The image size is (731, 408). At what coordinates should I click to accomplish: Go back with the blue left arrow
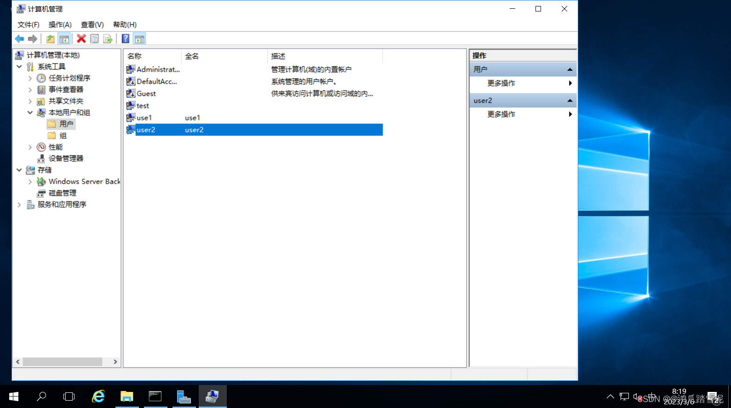pyautogui.click(x=19, y=39)
